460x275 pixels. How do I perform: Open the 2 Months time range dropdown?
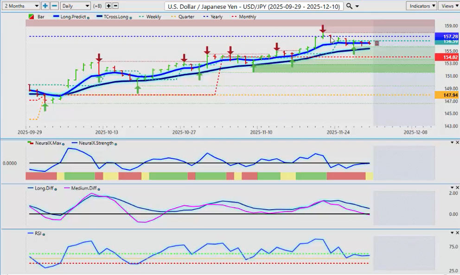coord(20,6)
